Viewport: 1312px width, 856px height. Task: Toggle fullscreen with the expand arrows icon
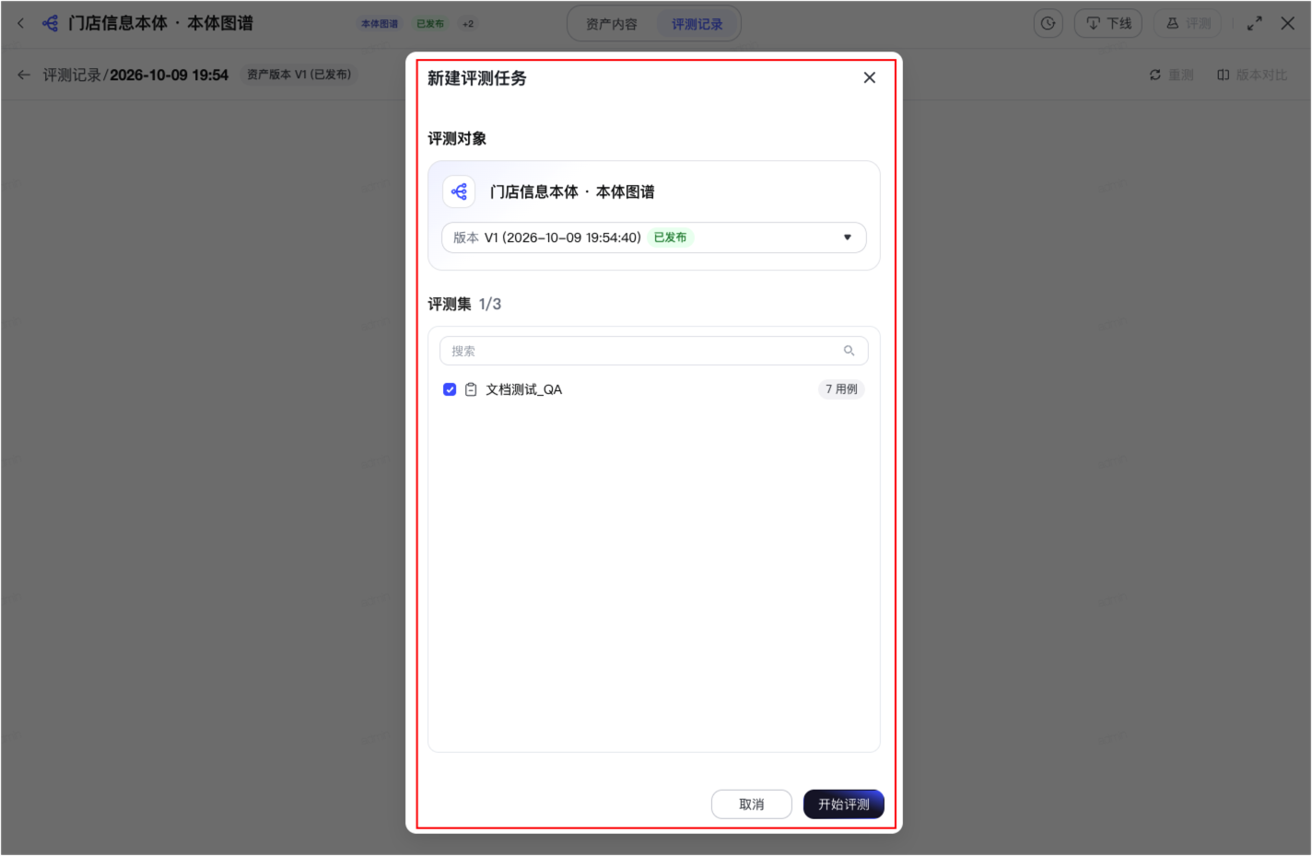pyautogui.click(x=1254, y=23)
